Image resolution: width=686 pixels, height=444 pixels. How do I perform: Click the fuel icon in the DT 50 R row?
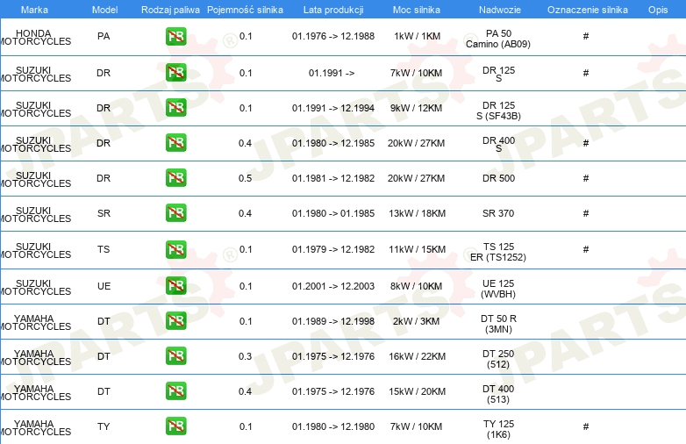175,320
